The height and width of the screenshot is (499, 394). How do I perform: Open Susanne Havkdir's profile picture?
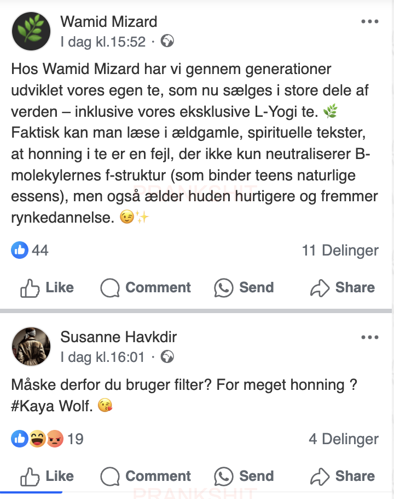pos(31,347)
